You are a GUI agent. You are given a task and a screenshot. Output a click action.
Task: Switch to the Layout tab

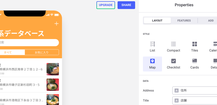tap(157, 20)
